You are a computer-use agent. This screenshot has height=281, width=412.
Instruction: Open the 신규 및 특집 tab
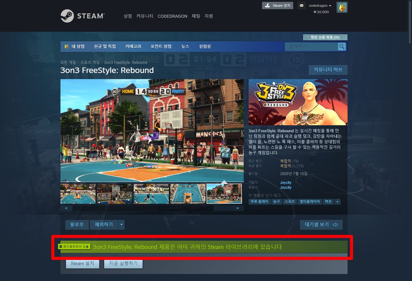click(105, 46)
